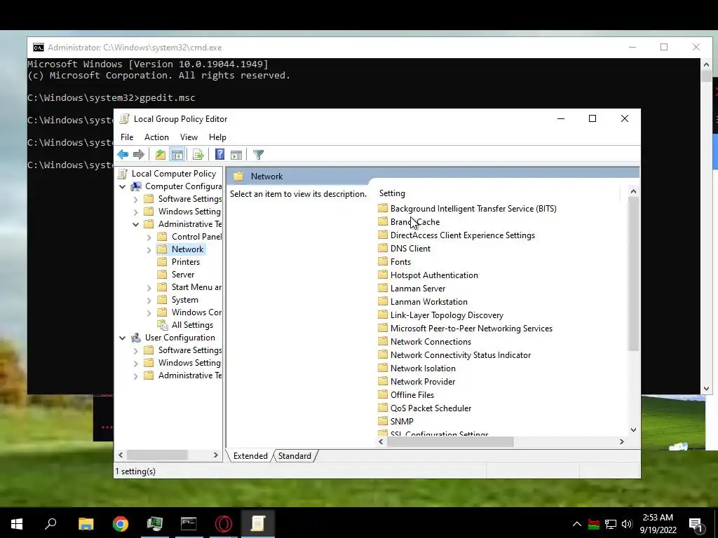
Task: Collapse Administrative Templates under Computer Configuration
Action: tap(135, 225)
